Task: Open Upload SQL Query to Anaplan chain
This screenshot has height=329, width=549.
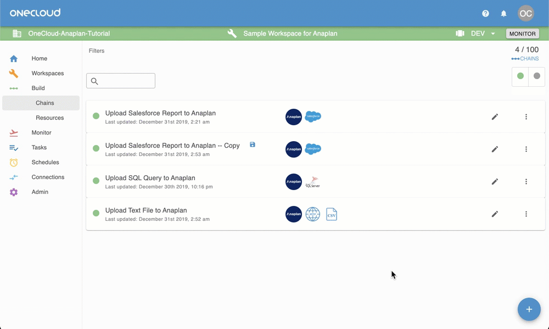Action: point(150,178)
